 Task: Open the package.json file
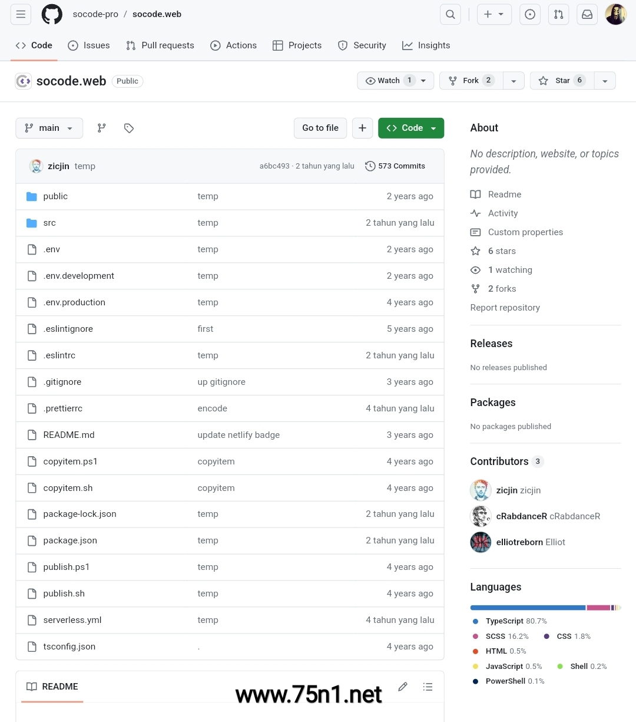70,540
